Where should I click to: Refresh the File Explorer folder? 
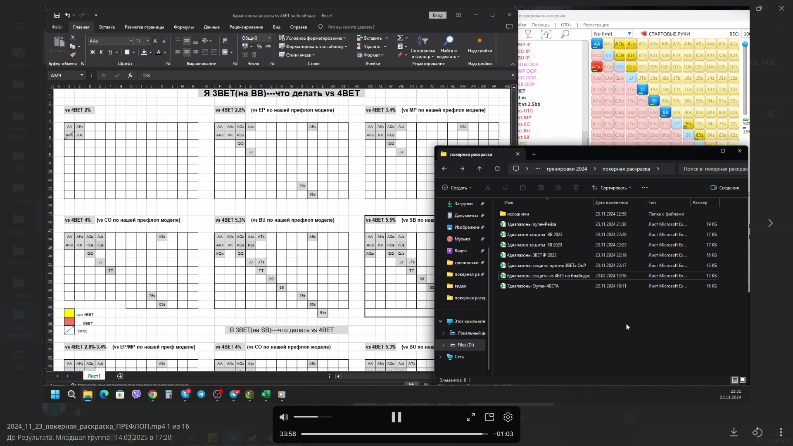(x=497, y=168)
